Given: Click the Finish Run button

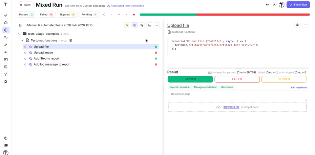Looking at the screenshot, I should (298, 5).
